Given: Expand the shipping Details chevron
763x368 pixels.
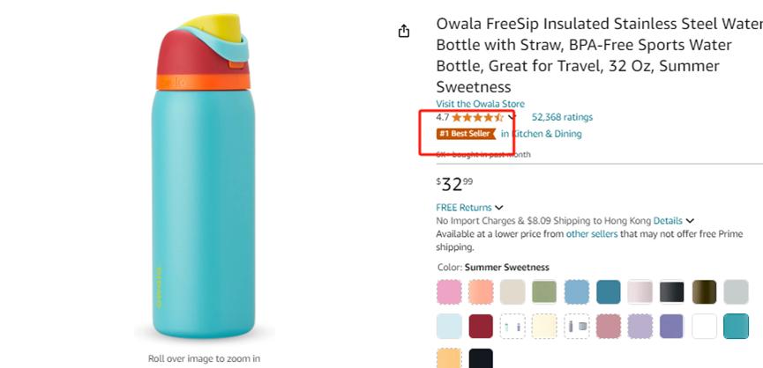Looking at the screenshot, I should pyautogui.click(x=690, y=221).
